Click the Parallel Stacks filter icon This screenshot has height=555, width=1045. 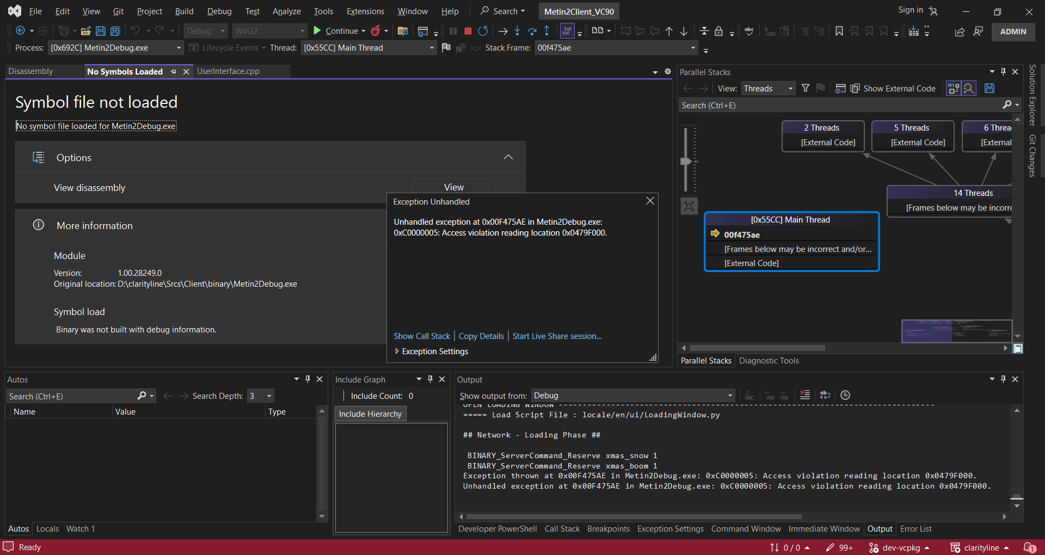tap(806, 88)
